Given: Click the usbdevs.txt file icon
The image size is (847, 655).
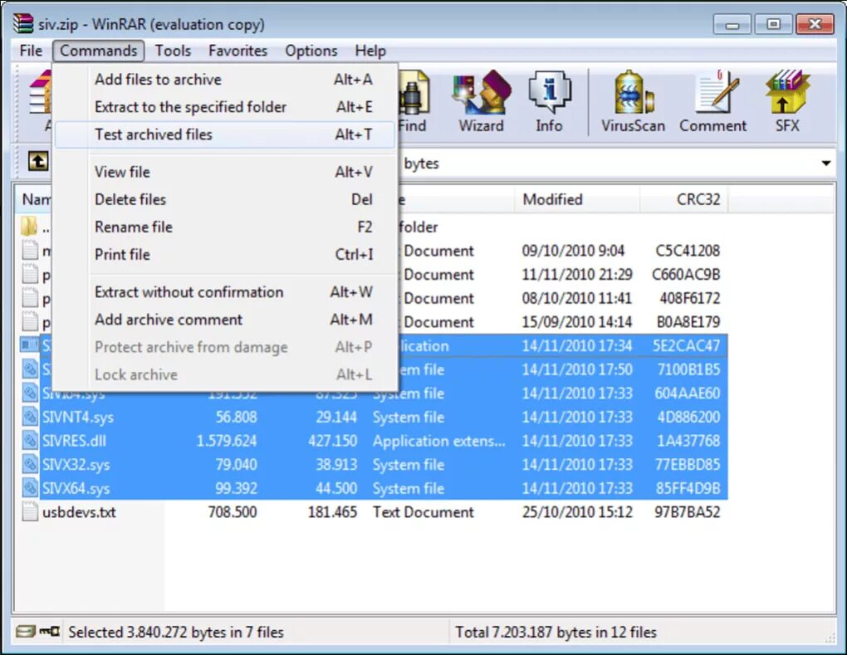Looking at the screenshot, I should point(29,512).
